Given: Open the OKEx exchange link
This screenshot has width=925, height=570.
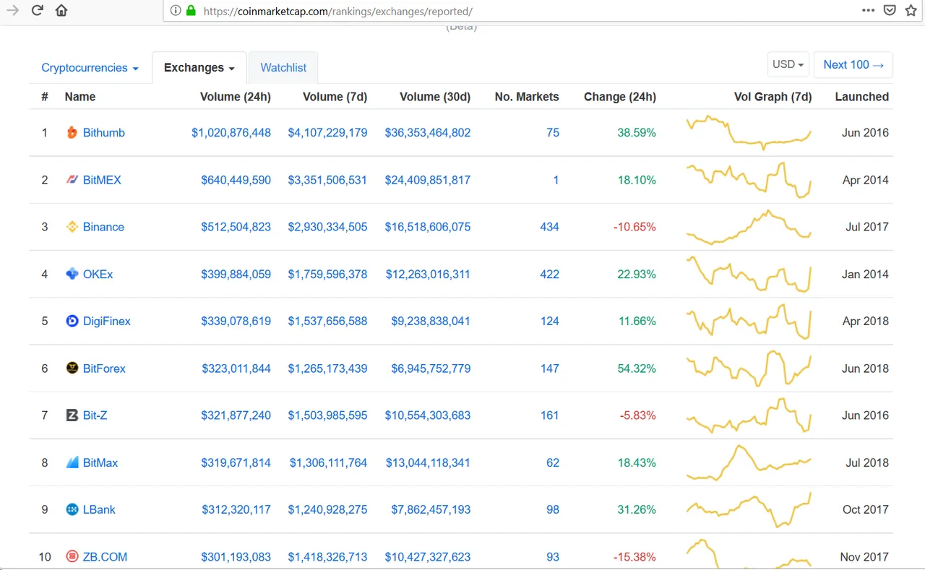Looking at the screenshot, I should point(98,275).
